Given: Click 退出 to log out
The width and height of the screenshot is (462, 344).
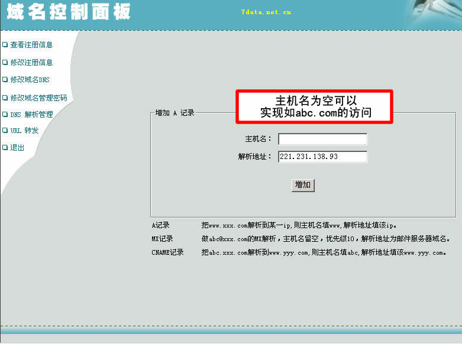Looking at the screenshot, I should pyautogui.click(x=17, y=148).
